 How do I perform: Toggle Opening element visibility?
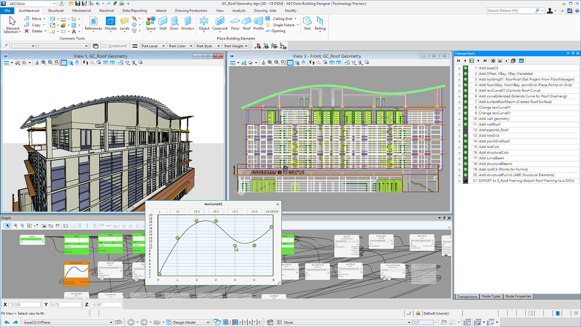point(278,31)
